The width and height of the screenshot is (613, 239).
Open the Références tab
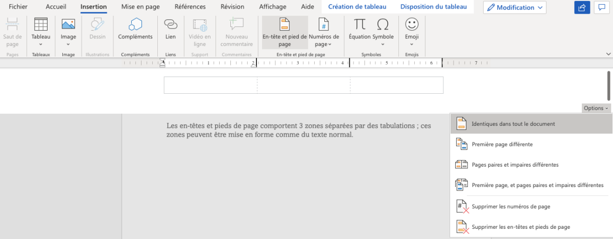coord(190,7)
